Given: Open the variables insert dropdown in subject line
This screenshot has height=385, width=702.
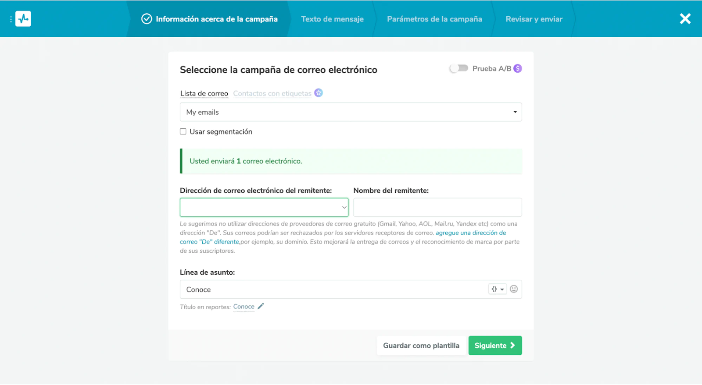Looking at the screenshot, I should tap(498, 289).
